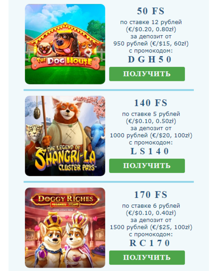Viewport: 217px width, 271px height.
Task: Click the ПОЛУЧИТЬ button under LS140 promo code
Action: (147, 166)
